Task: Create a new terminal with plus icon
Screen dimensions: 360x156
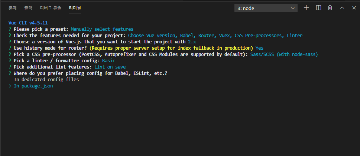Action: click(x=306, y=8)
